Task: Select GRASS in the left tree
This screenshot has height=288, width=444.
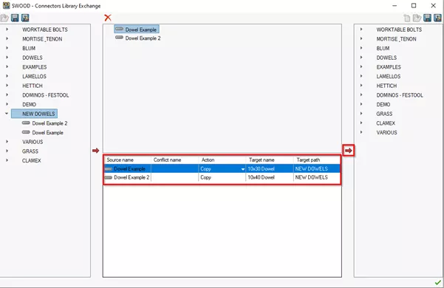Action: pyautogui.click(x=30, y=151)
